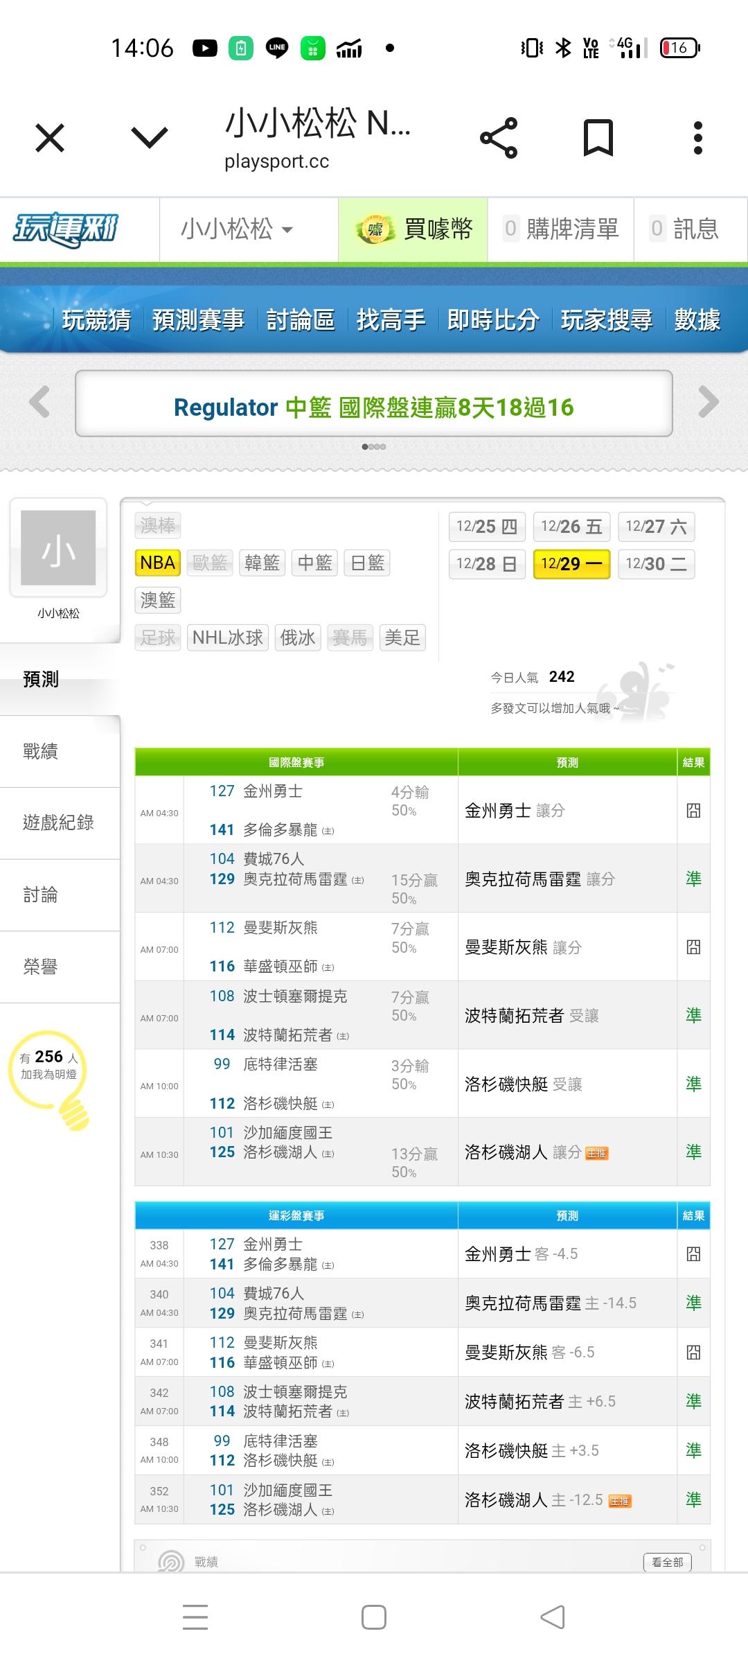Click the 看全部 button
This screenshot has height=1663, width=748.
tap(667, 1562)
